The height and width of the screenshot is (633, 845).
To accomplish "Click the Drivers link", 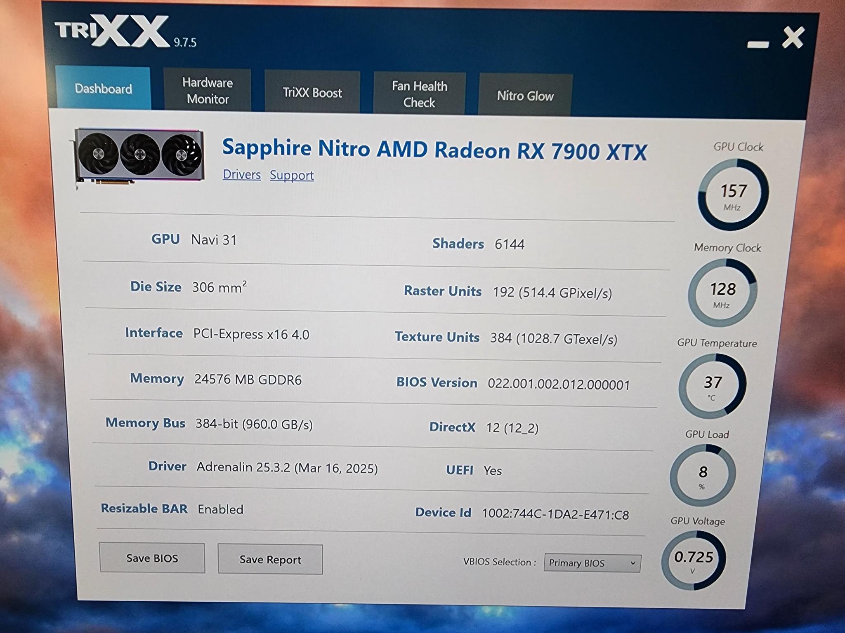I will [242, 174].
